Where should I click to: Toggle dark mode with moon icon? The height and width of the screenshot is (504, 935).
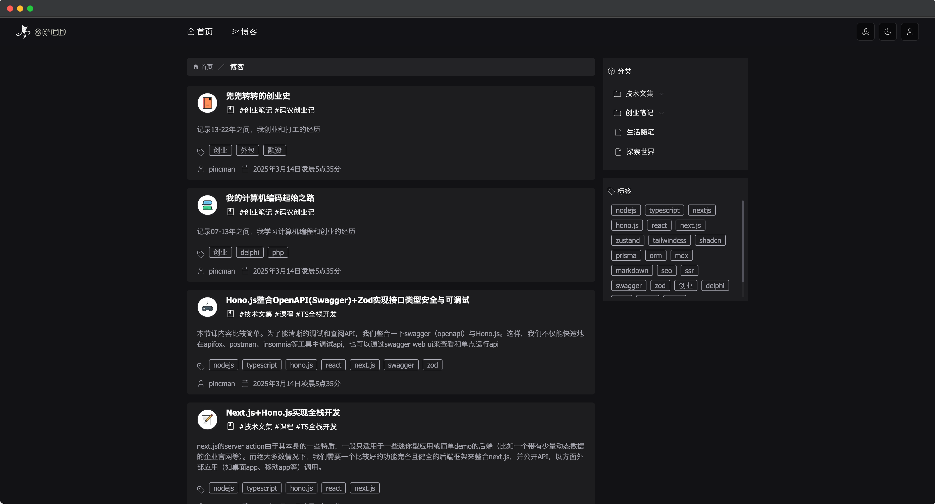tap(888, 32)
